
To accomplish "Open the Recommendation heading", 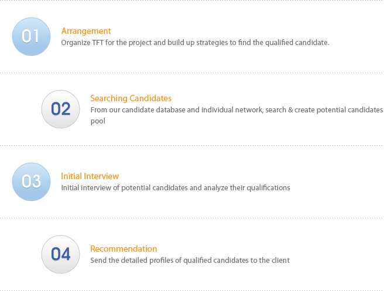I will click(x=124, y=249).
